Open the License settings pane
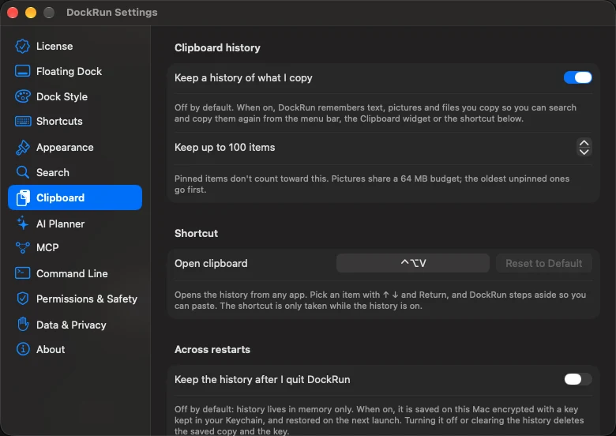 pos(54,47)
